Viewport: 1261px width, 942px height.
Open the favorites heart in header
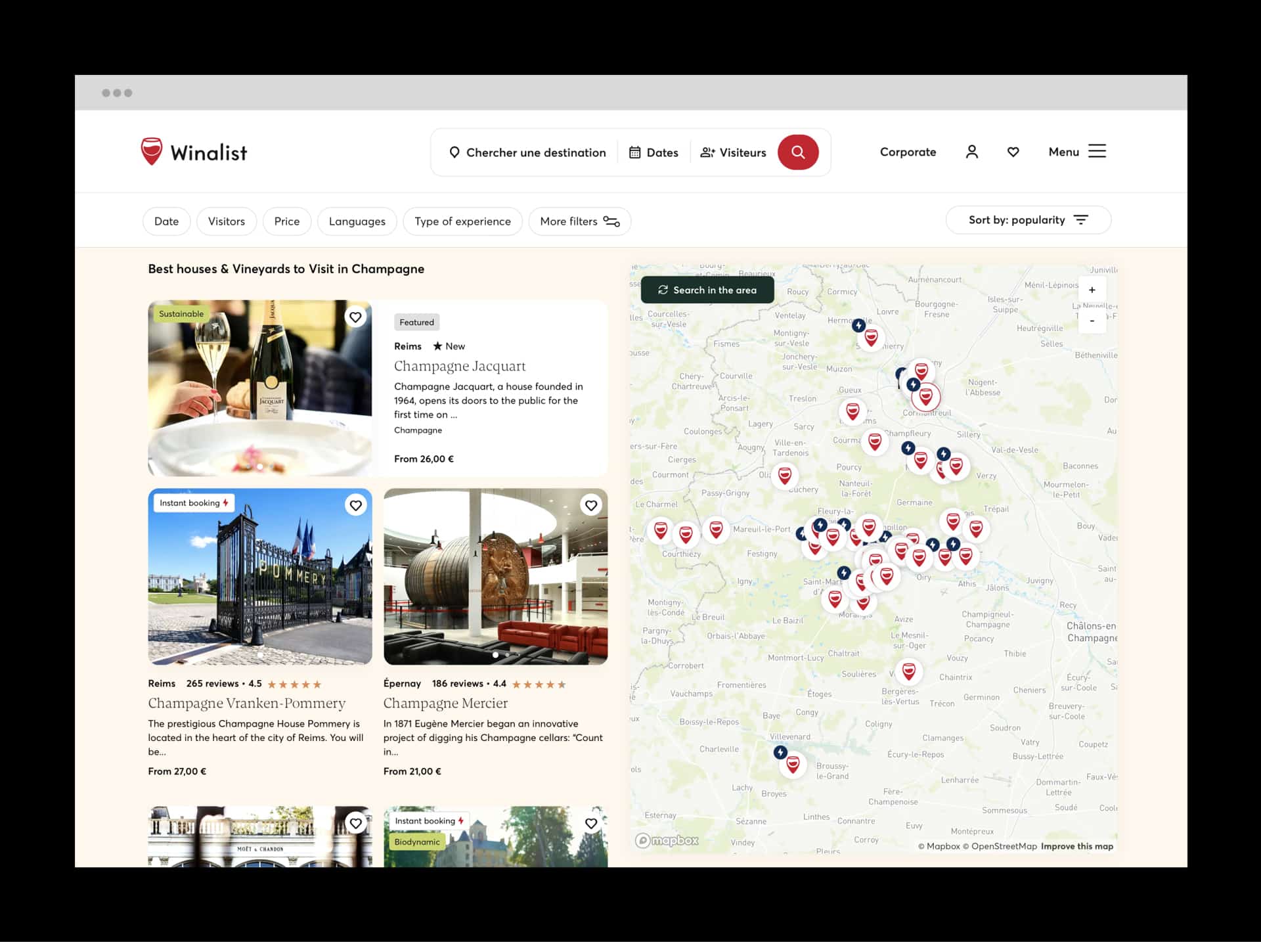tap(1013, 152)
